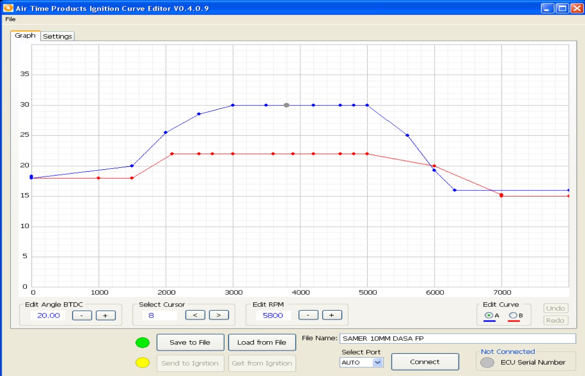Maximize the Ignition Curve Editor window
585x376 pixels.
[562, 8]
